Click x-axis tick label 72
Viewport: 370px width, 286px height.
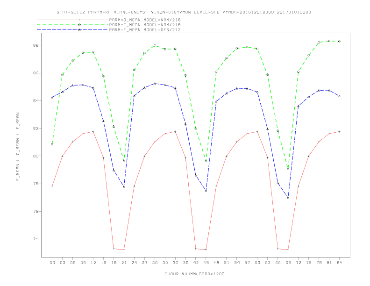pyautogui.click(x=299, y=263)
